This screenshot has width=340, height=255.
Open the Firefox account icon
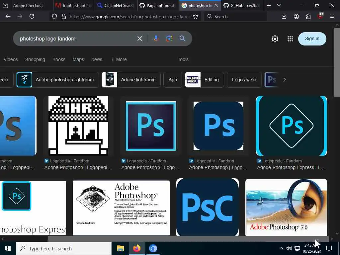click(296, 17)
